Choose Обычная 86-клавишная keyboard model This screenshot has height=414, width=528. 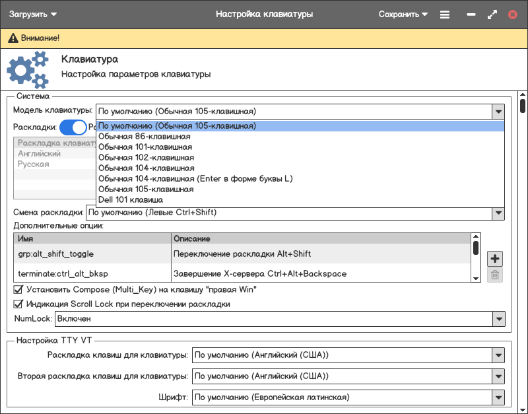pos(145,136)
